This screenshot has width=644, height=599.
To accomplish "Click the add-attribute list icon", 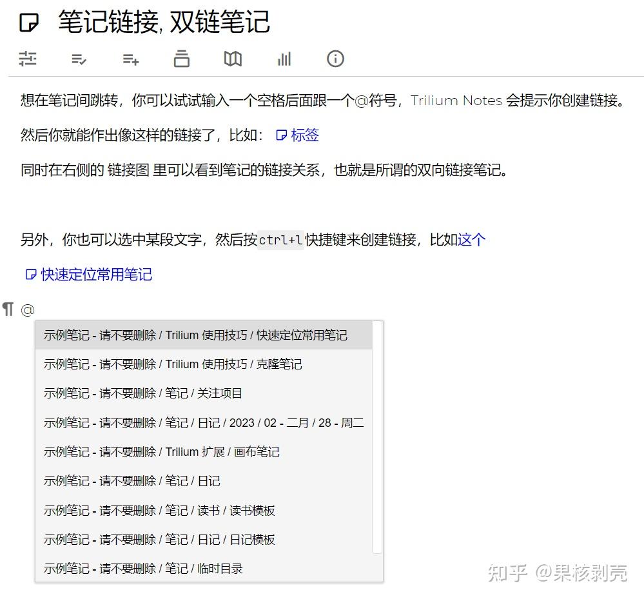I will [x=130, y=59].
